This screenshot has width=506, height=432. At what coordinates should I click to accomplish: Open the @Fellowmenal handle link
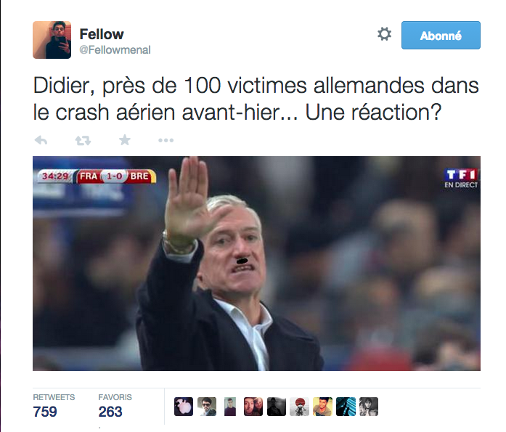(115, 50)
